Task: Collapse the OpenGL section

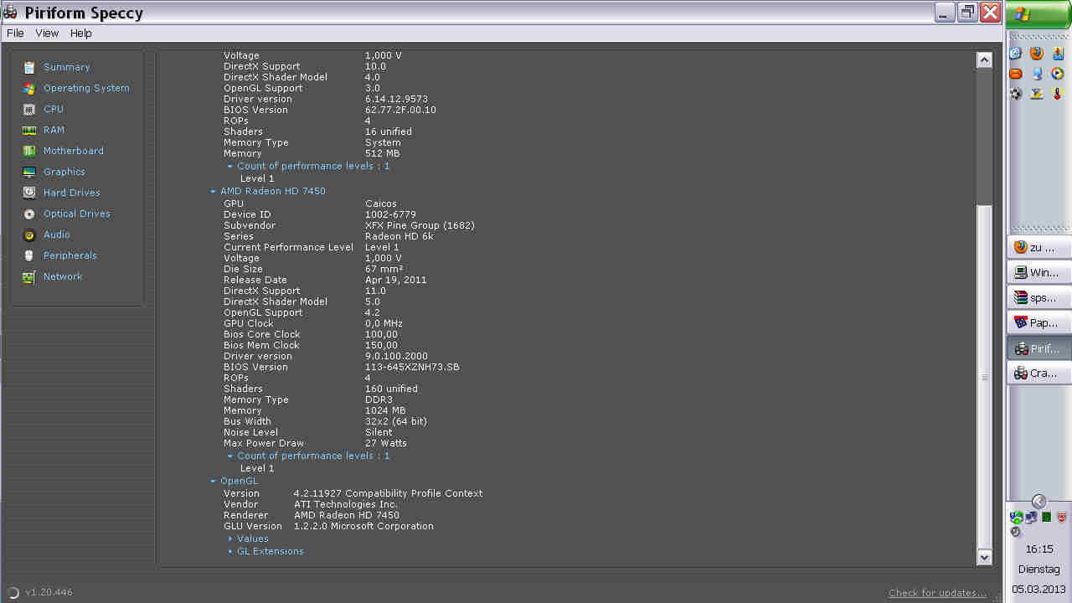Action: tap(214, 482)
